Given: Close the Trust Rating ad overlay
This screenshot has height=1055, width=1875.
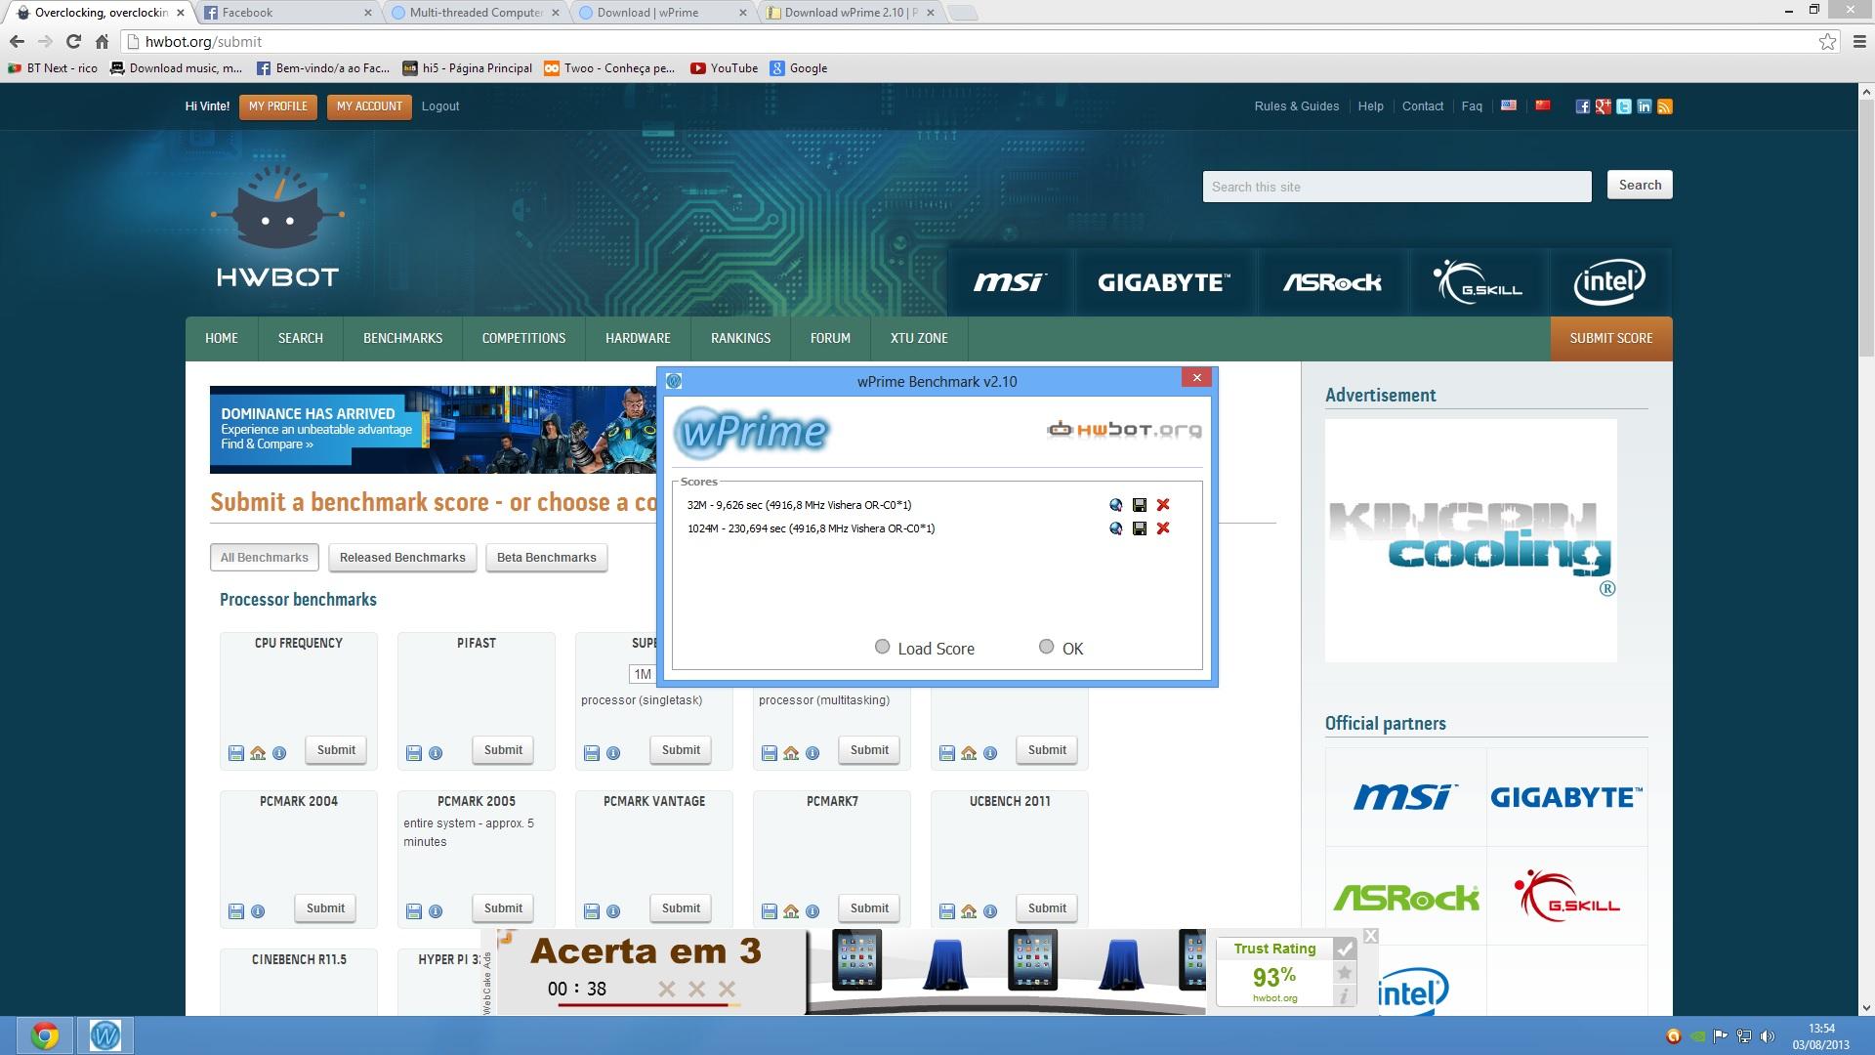Looking at the screenshot, I should click(x=1371, y=936).
